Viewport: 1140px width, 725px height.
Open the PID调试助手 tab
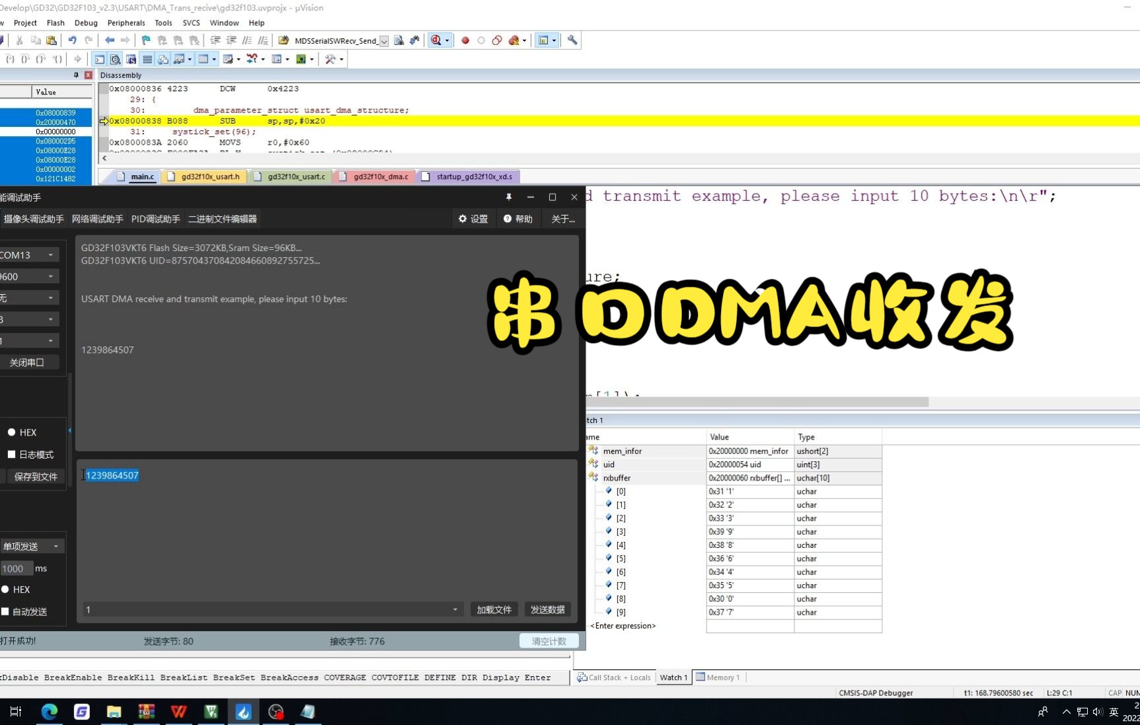[x=155, y=219]
